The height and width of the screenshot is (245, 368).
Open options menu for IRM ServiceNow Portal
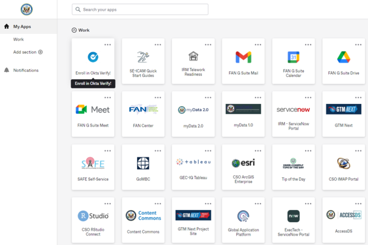coord(308,98)
